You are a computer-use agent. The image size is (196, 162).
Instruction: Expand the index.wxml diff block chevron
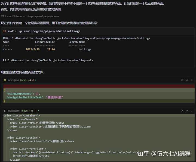coord(192,111)
